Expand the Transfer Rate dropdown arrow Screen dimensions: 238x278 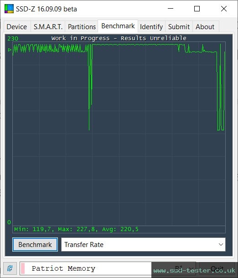pos(221,244)
